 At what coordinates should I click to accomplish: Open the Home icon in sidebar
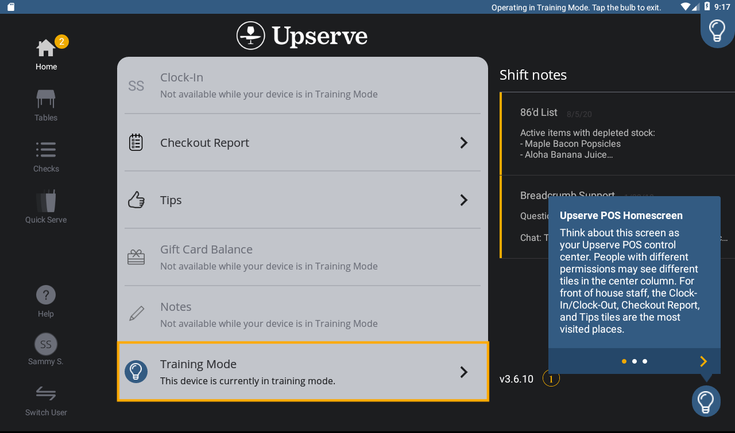tap(46, 48)
